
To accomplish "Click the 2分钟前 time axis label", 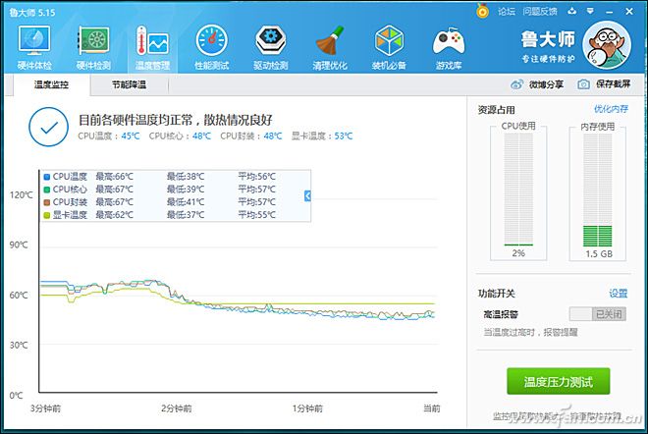I will pos(177,408).
